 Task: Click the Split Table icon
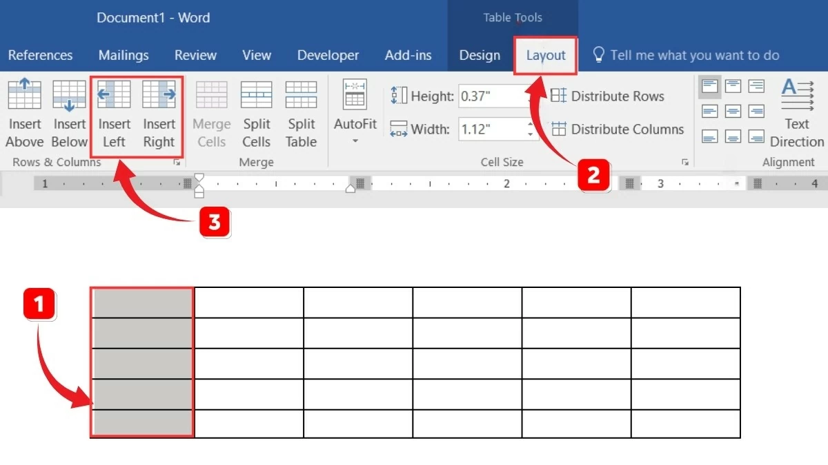click(x=301, y=114)
